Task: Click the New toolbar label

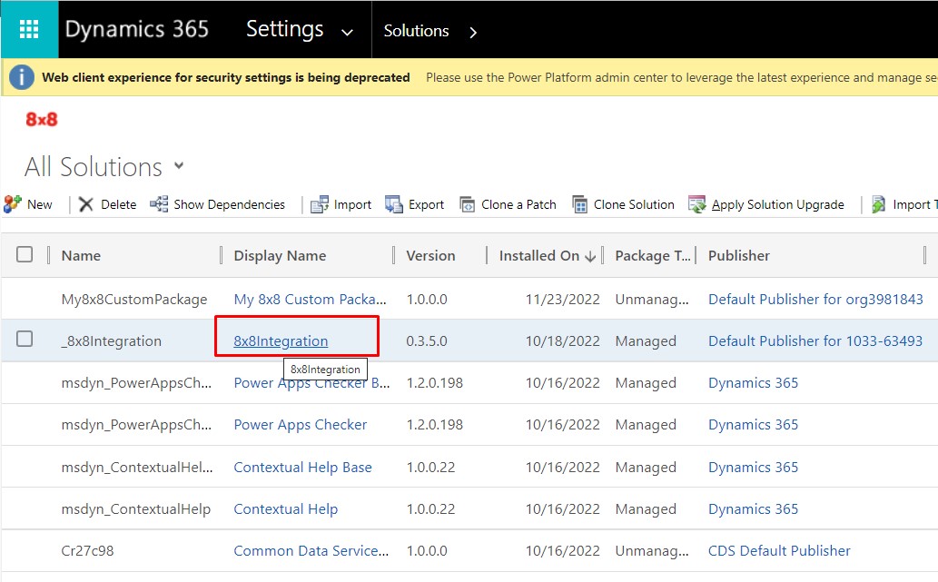Action: pyautogui.click(x=39, y=204)
